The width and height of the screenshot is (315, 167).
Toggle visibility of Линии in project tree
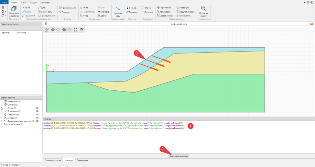pos(37,108)
